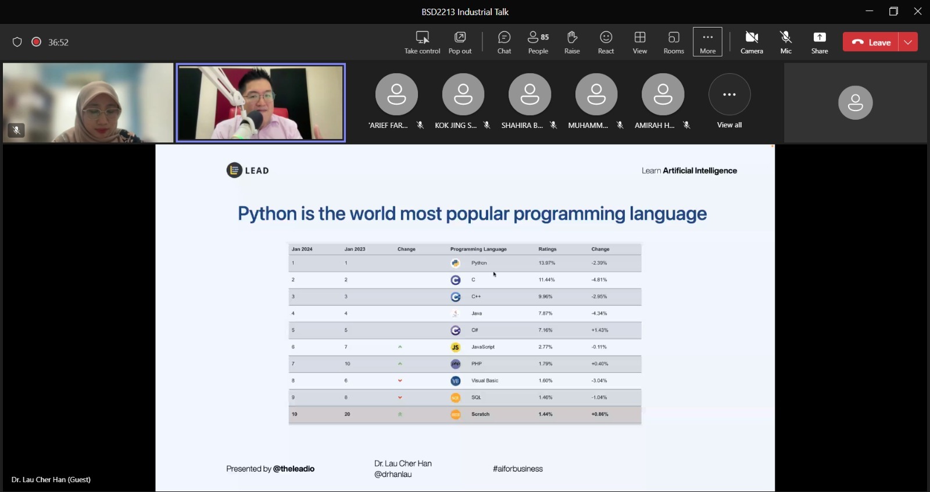Screen dimensions: 930x492
Task: Open the More actions menu
Action: pos(707,42)
